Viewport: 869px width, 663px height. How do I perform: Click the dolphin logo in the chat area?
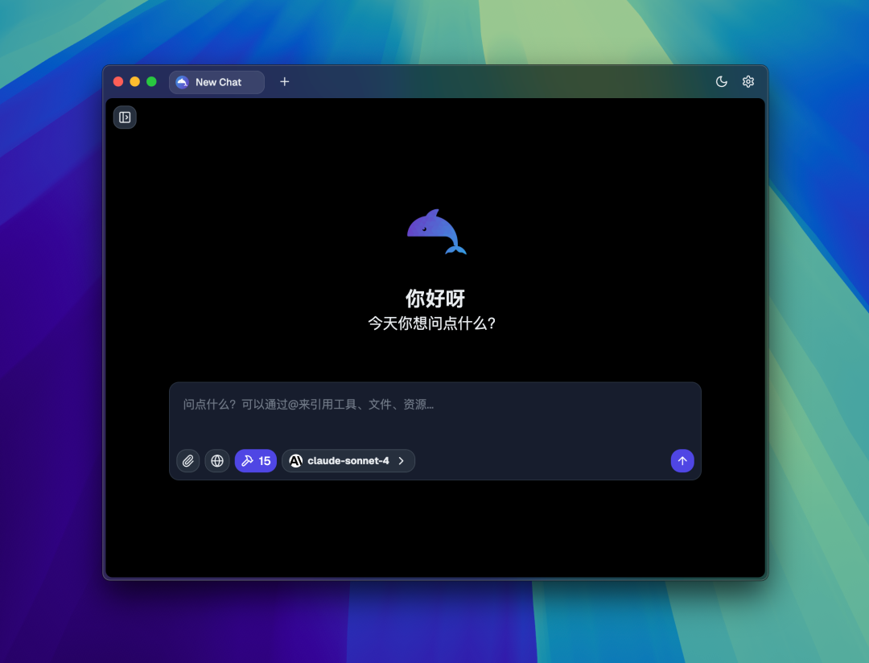pyautogui.click(x=435, y=233)
